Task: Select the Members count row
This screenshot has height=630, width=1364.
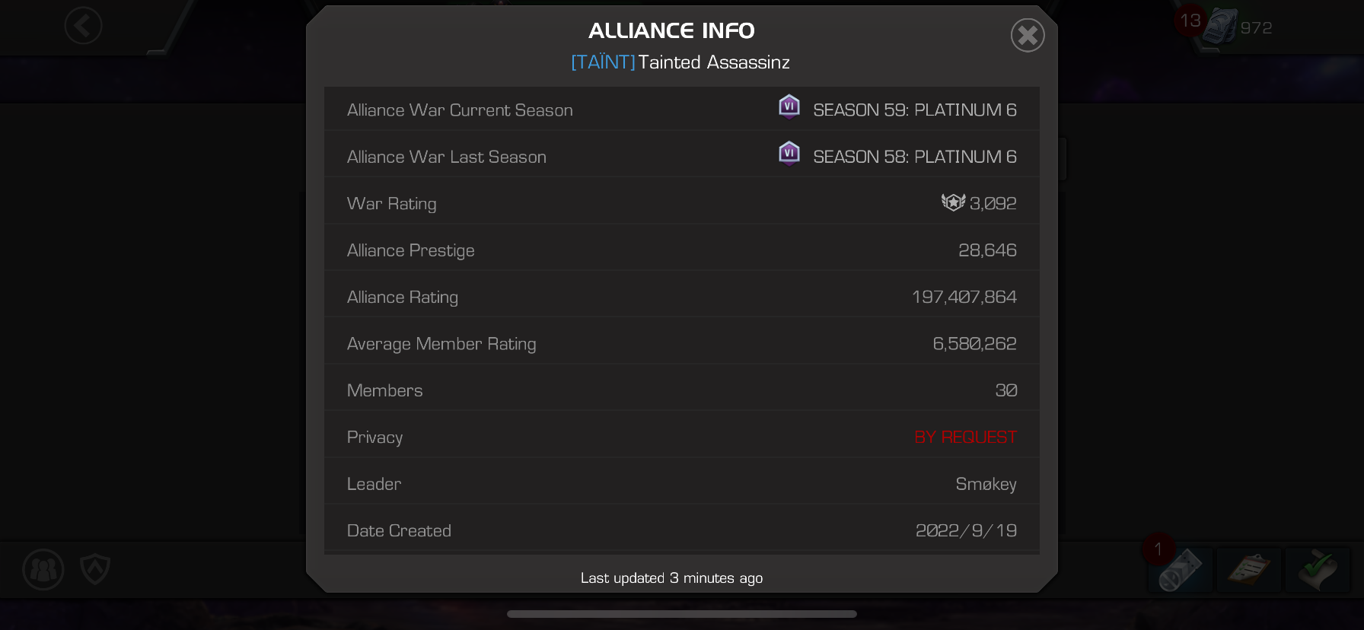Action: pos(682,390)
